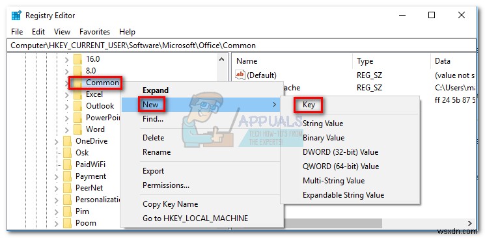Expand the Outlook key
This screenshot has width=485, height=238.
coord(67,106)
